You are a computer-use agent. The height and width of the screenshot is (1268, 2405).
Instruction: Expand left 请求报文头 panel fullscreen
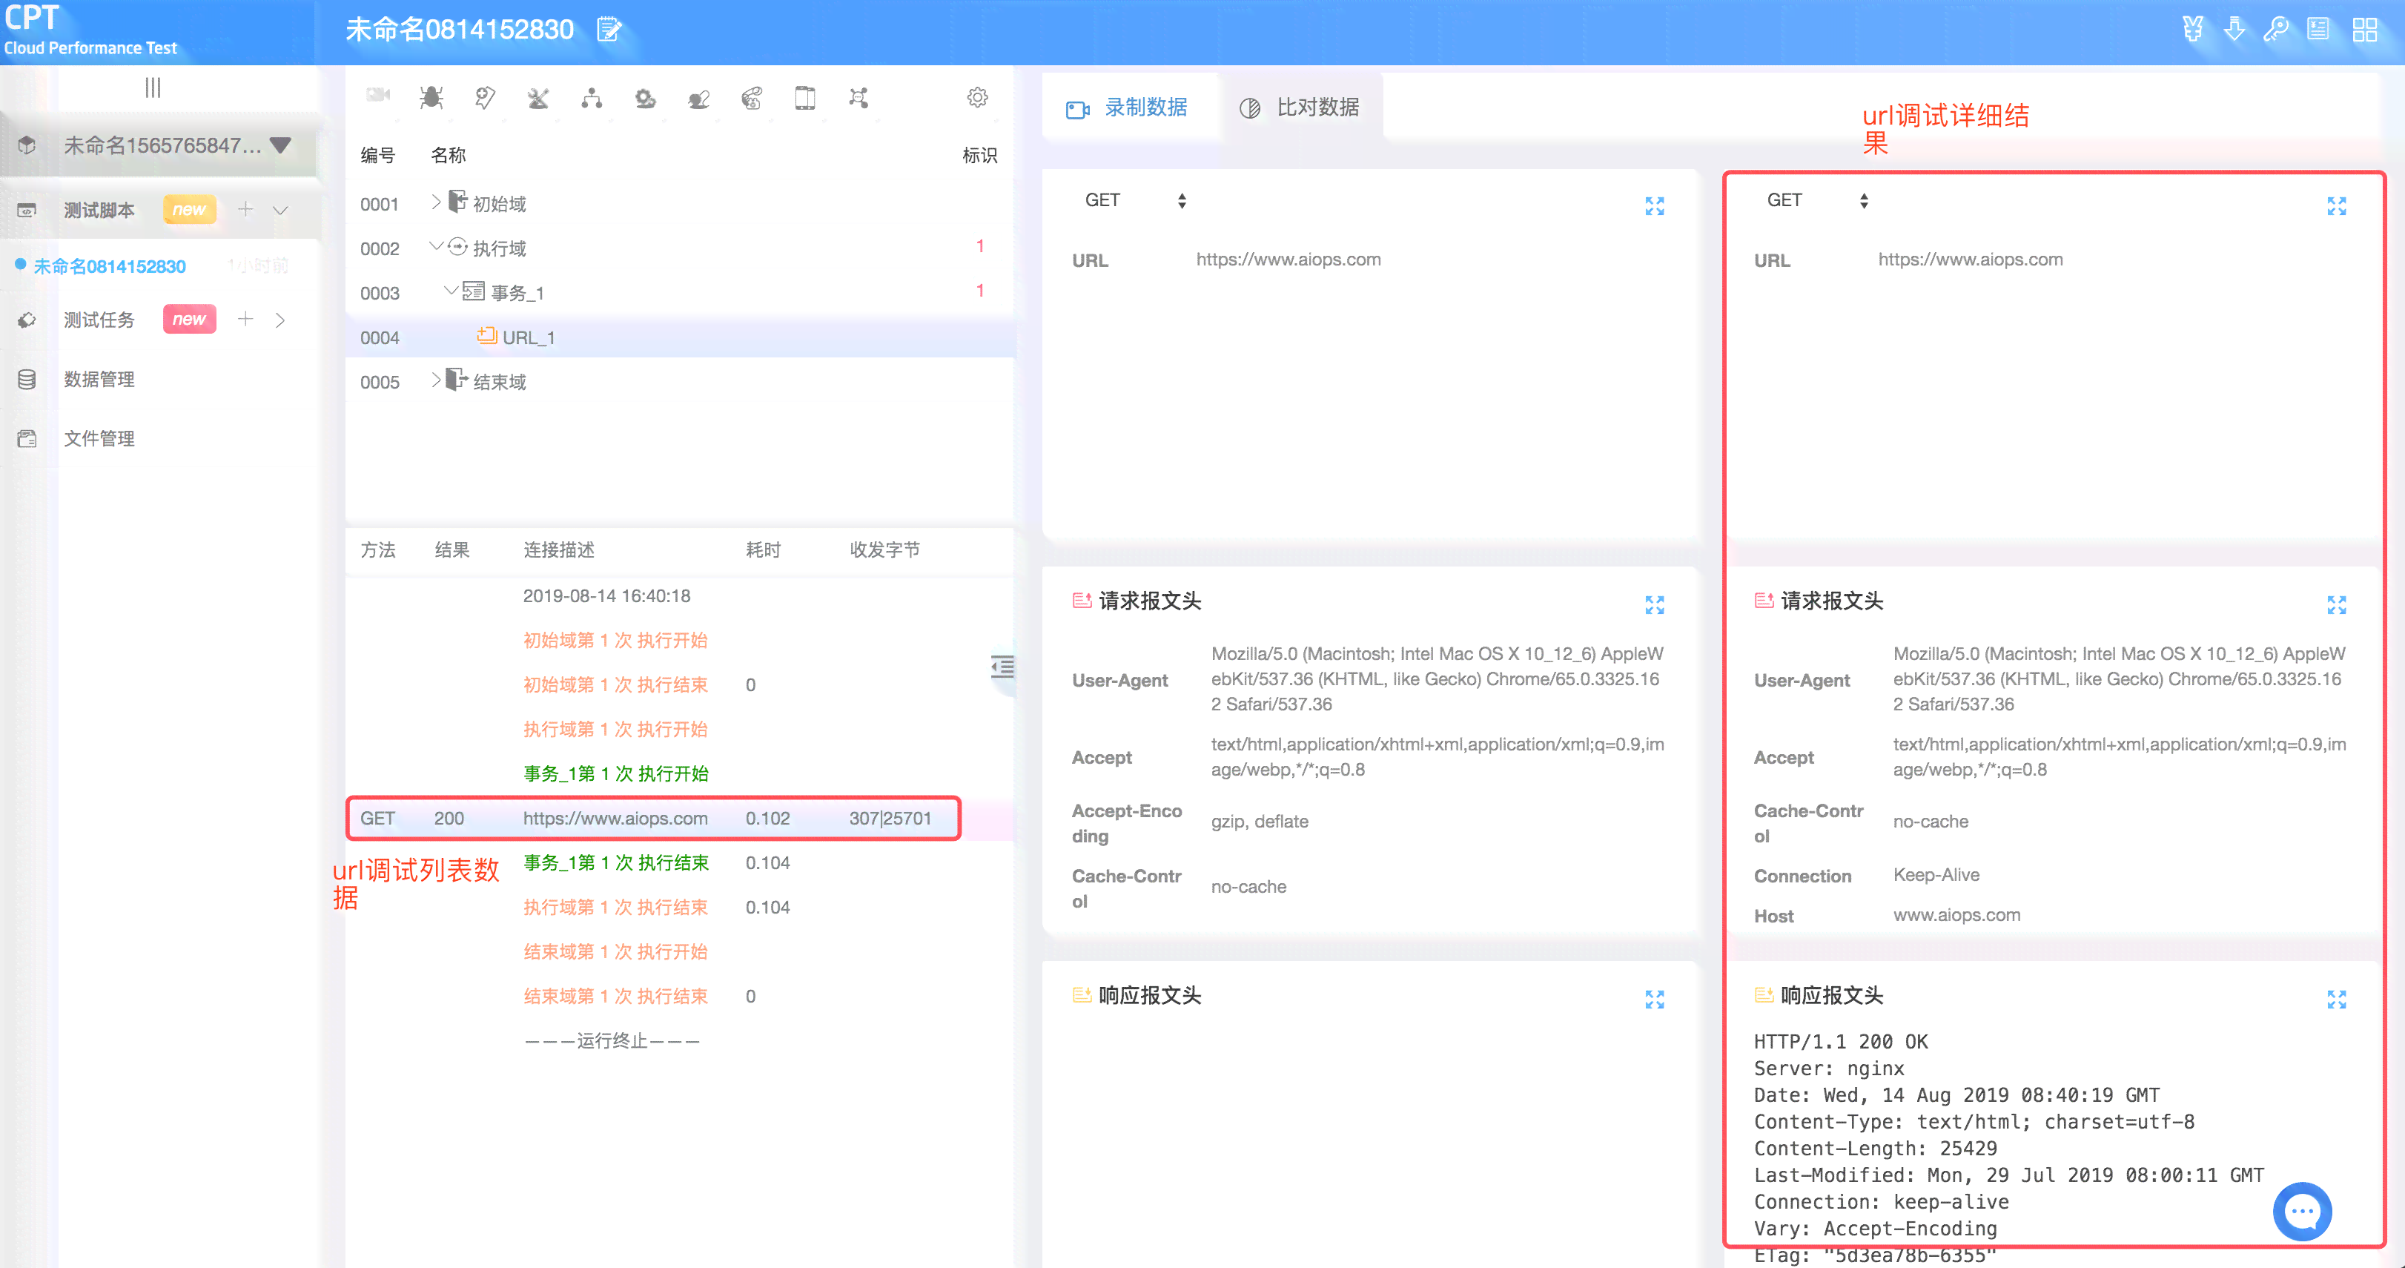click(1655, 605)
